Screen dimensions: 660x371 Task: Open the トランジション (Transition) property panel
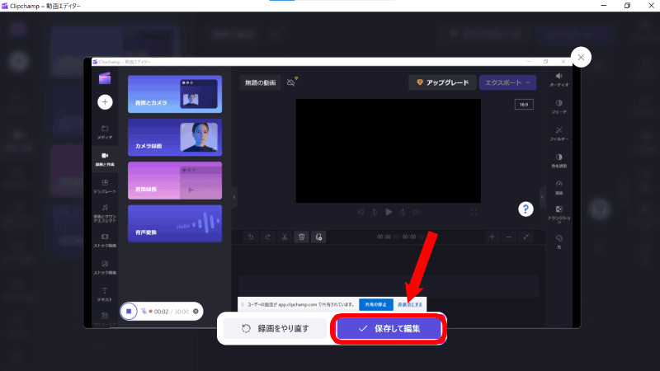click(x=559, y=214)
